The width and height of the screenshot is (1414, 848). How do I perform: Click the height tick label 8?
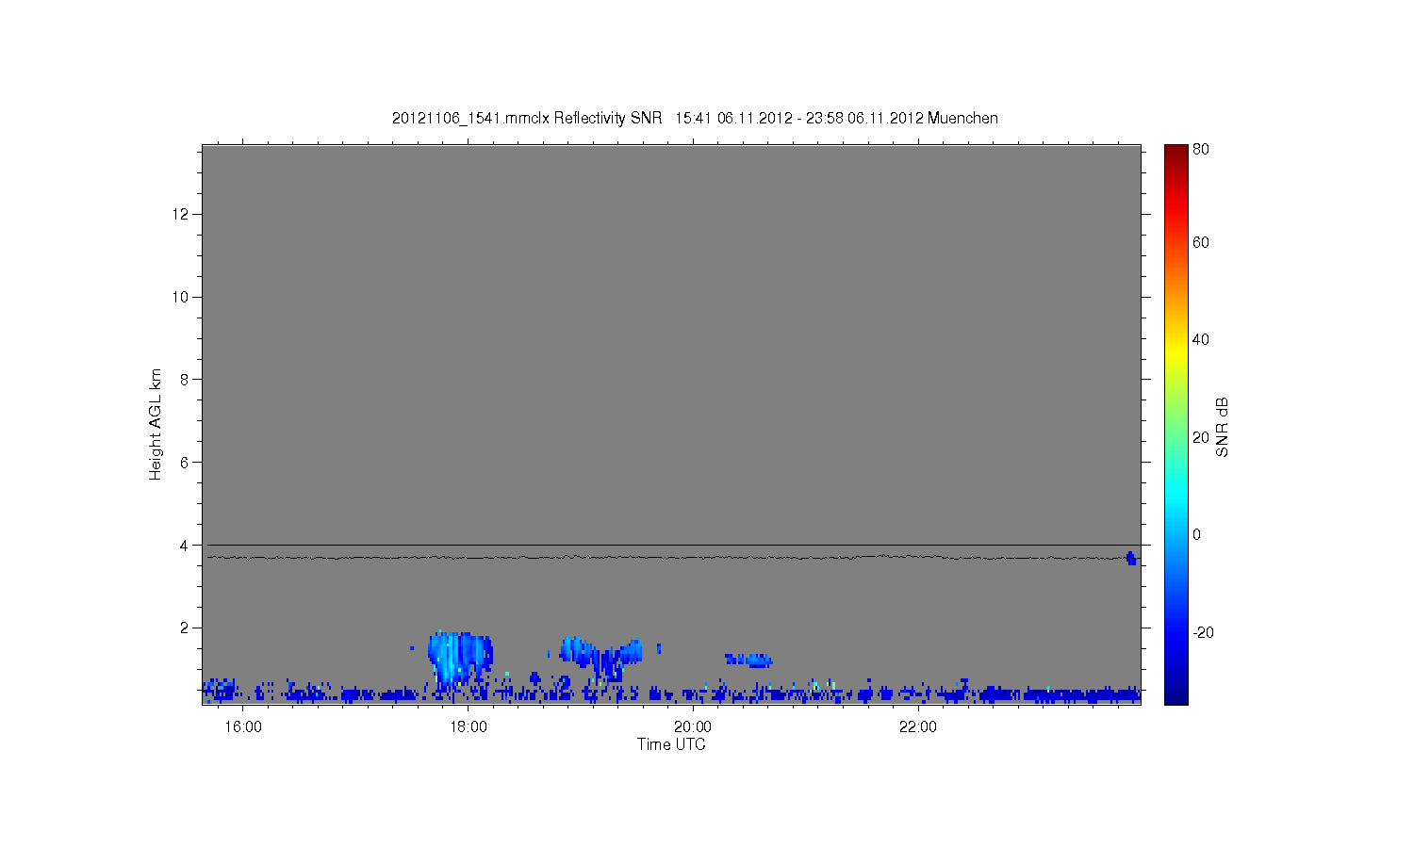tap(186, 380)
